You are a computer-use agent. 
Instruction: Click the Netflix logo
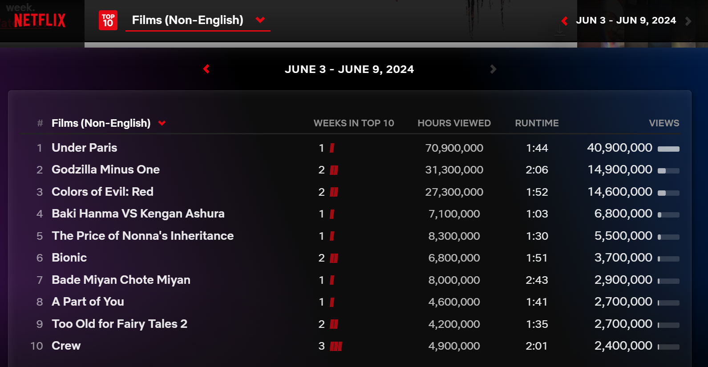(40, 20)
